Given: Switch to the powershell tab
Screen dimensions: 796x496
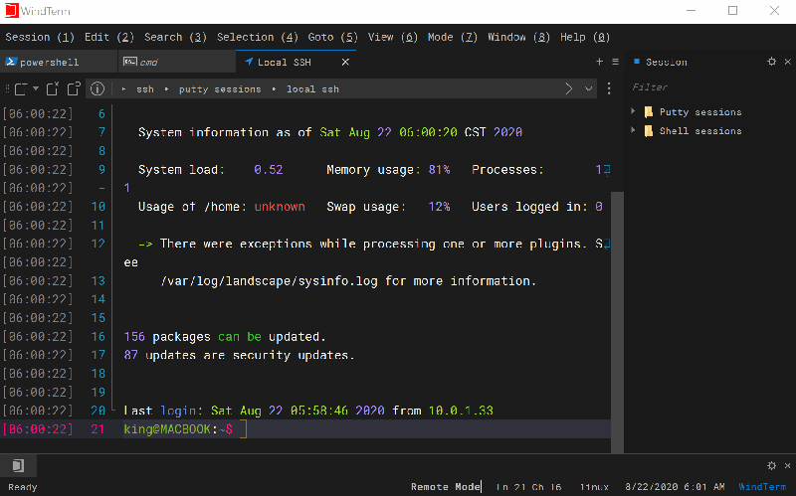Looking at the screenshot, I should (x=59, y=62).
